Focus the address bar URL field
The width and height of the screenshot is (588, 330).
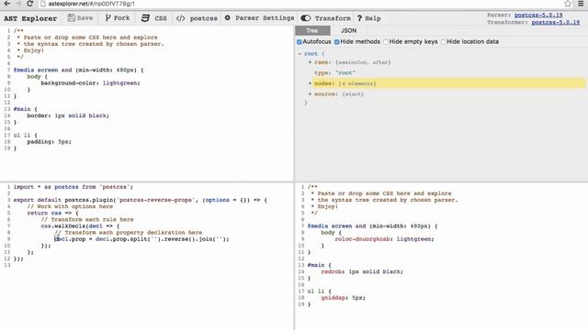click(x=300, y=4)
